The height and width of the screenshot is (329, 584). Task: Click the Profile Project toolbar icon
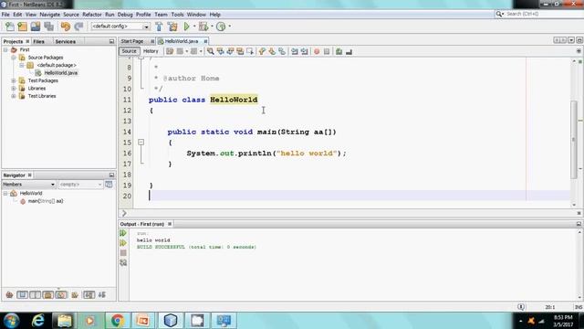click(x=221, y=27)
